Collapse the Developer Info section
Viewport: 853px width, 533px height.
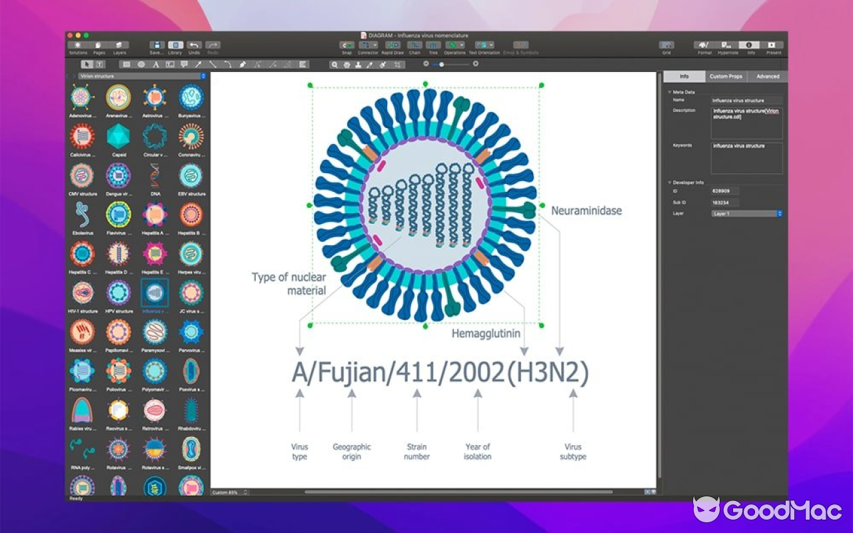[x=669, y=182]
